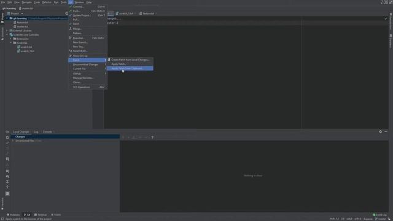Select master.txt in project tree

coord(22,26)
